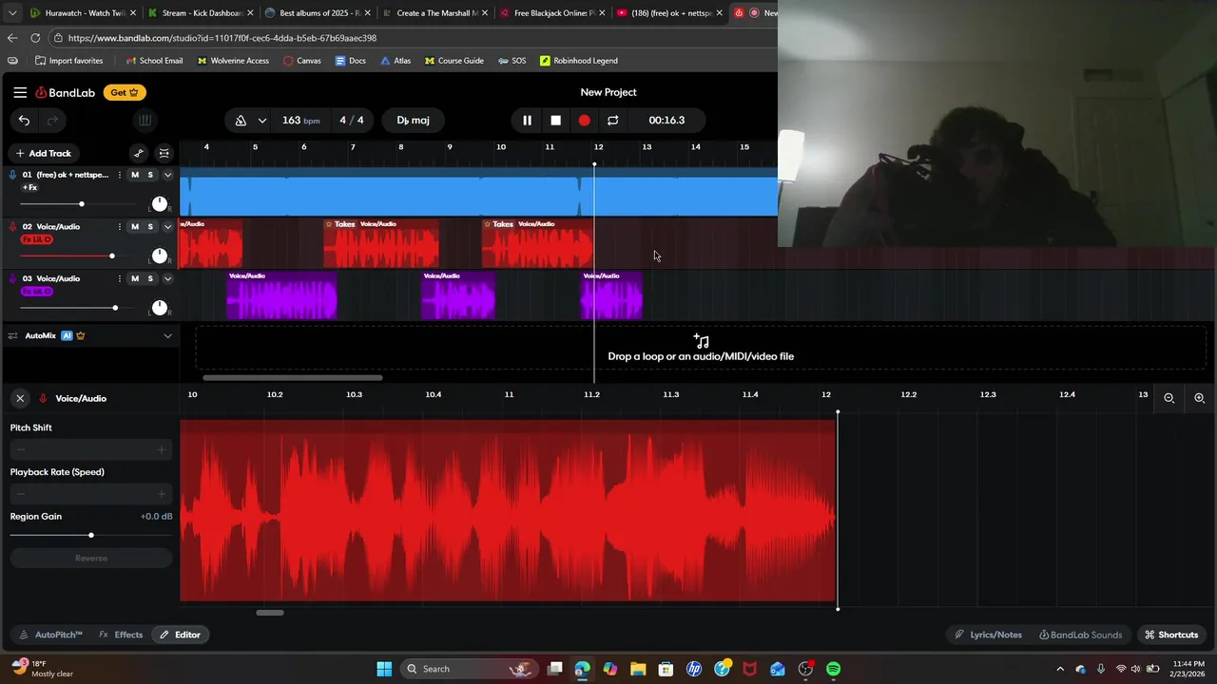Close the Voice/Audio editor panel
This screenshot has height=684, width=1217.
20,398
